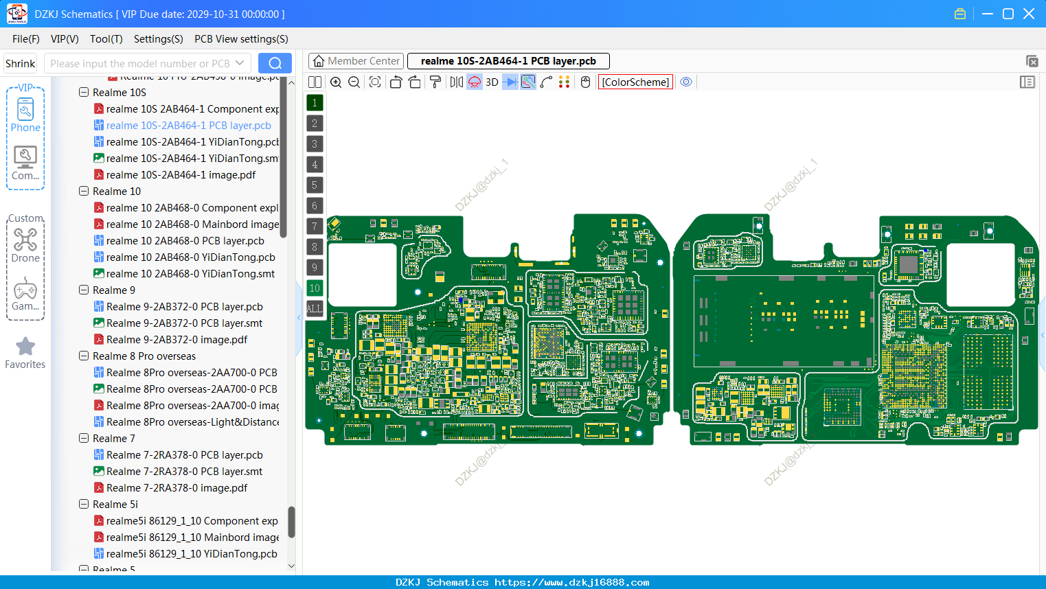Viewport: 1046px width, 589px height.
Task: Open realme 10 2AB468-0 PCB layer.pcb
Action: pyautogui.click(x=179, y=241)
